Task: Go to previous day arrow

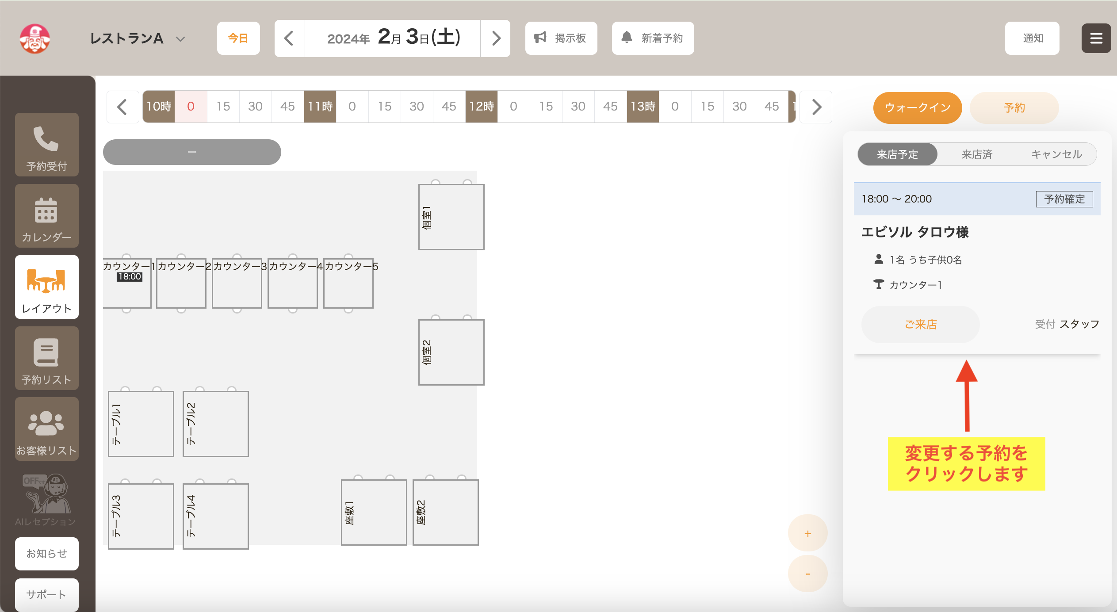Action: [x=290, y=38]
